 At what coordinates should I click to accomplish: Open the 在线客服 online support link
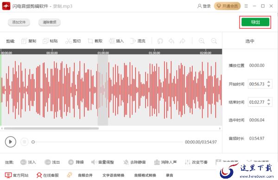click(x=48, y=175)
